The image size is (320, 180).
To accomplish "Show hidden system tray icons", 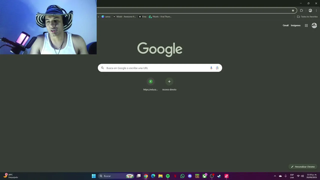I will click(x=275, y=176).
